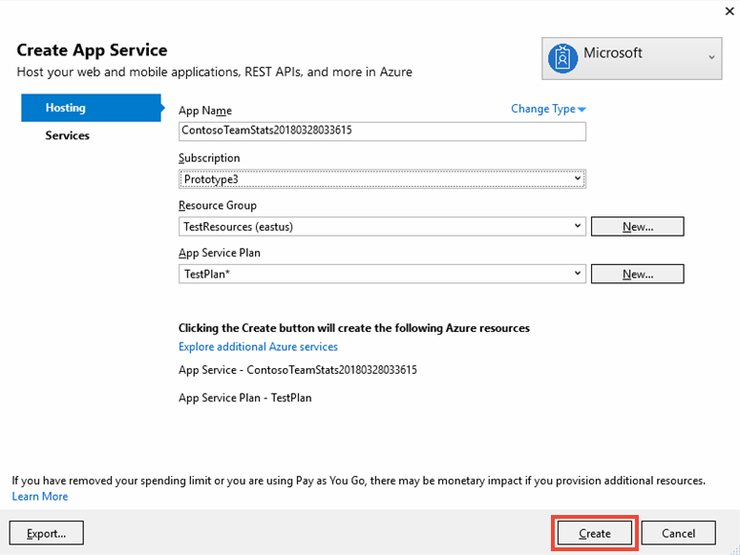Click New button beside App Service Plan
This screenshot has height=555, width=740.
tap(638, 274)
